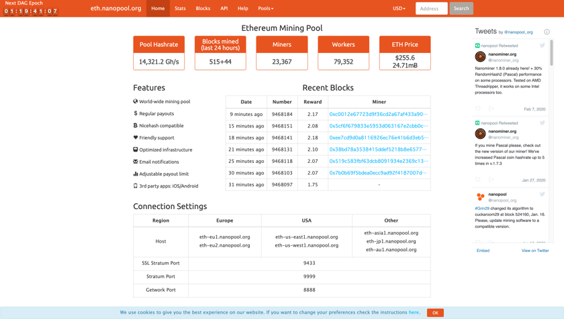Click envelope icon beside Email notifications
The width and height of the screenshot is (564, 319).
(135, 162)
